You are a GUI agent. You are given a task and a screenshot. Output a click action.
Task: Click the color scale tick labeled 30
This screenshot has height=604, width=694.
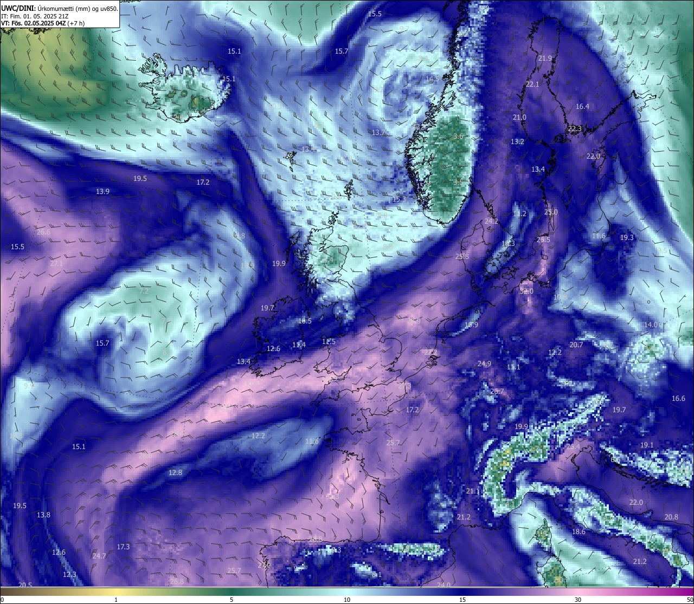click(x=578, y=600)
